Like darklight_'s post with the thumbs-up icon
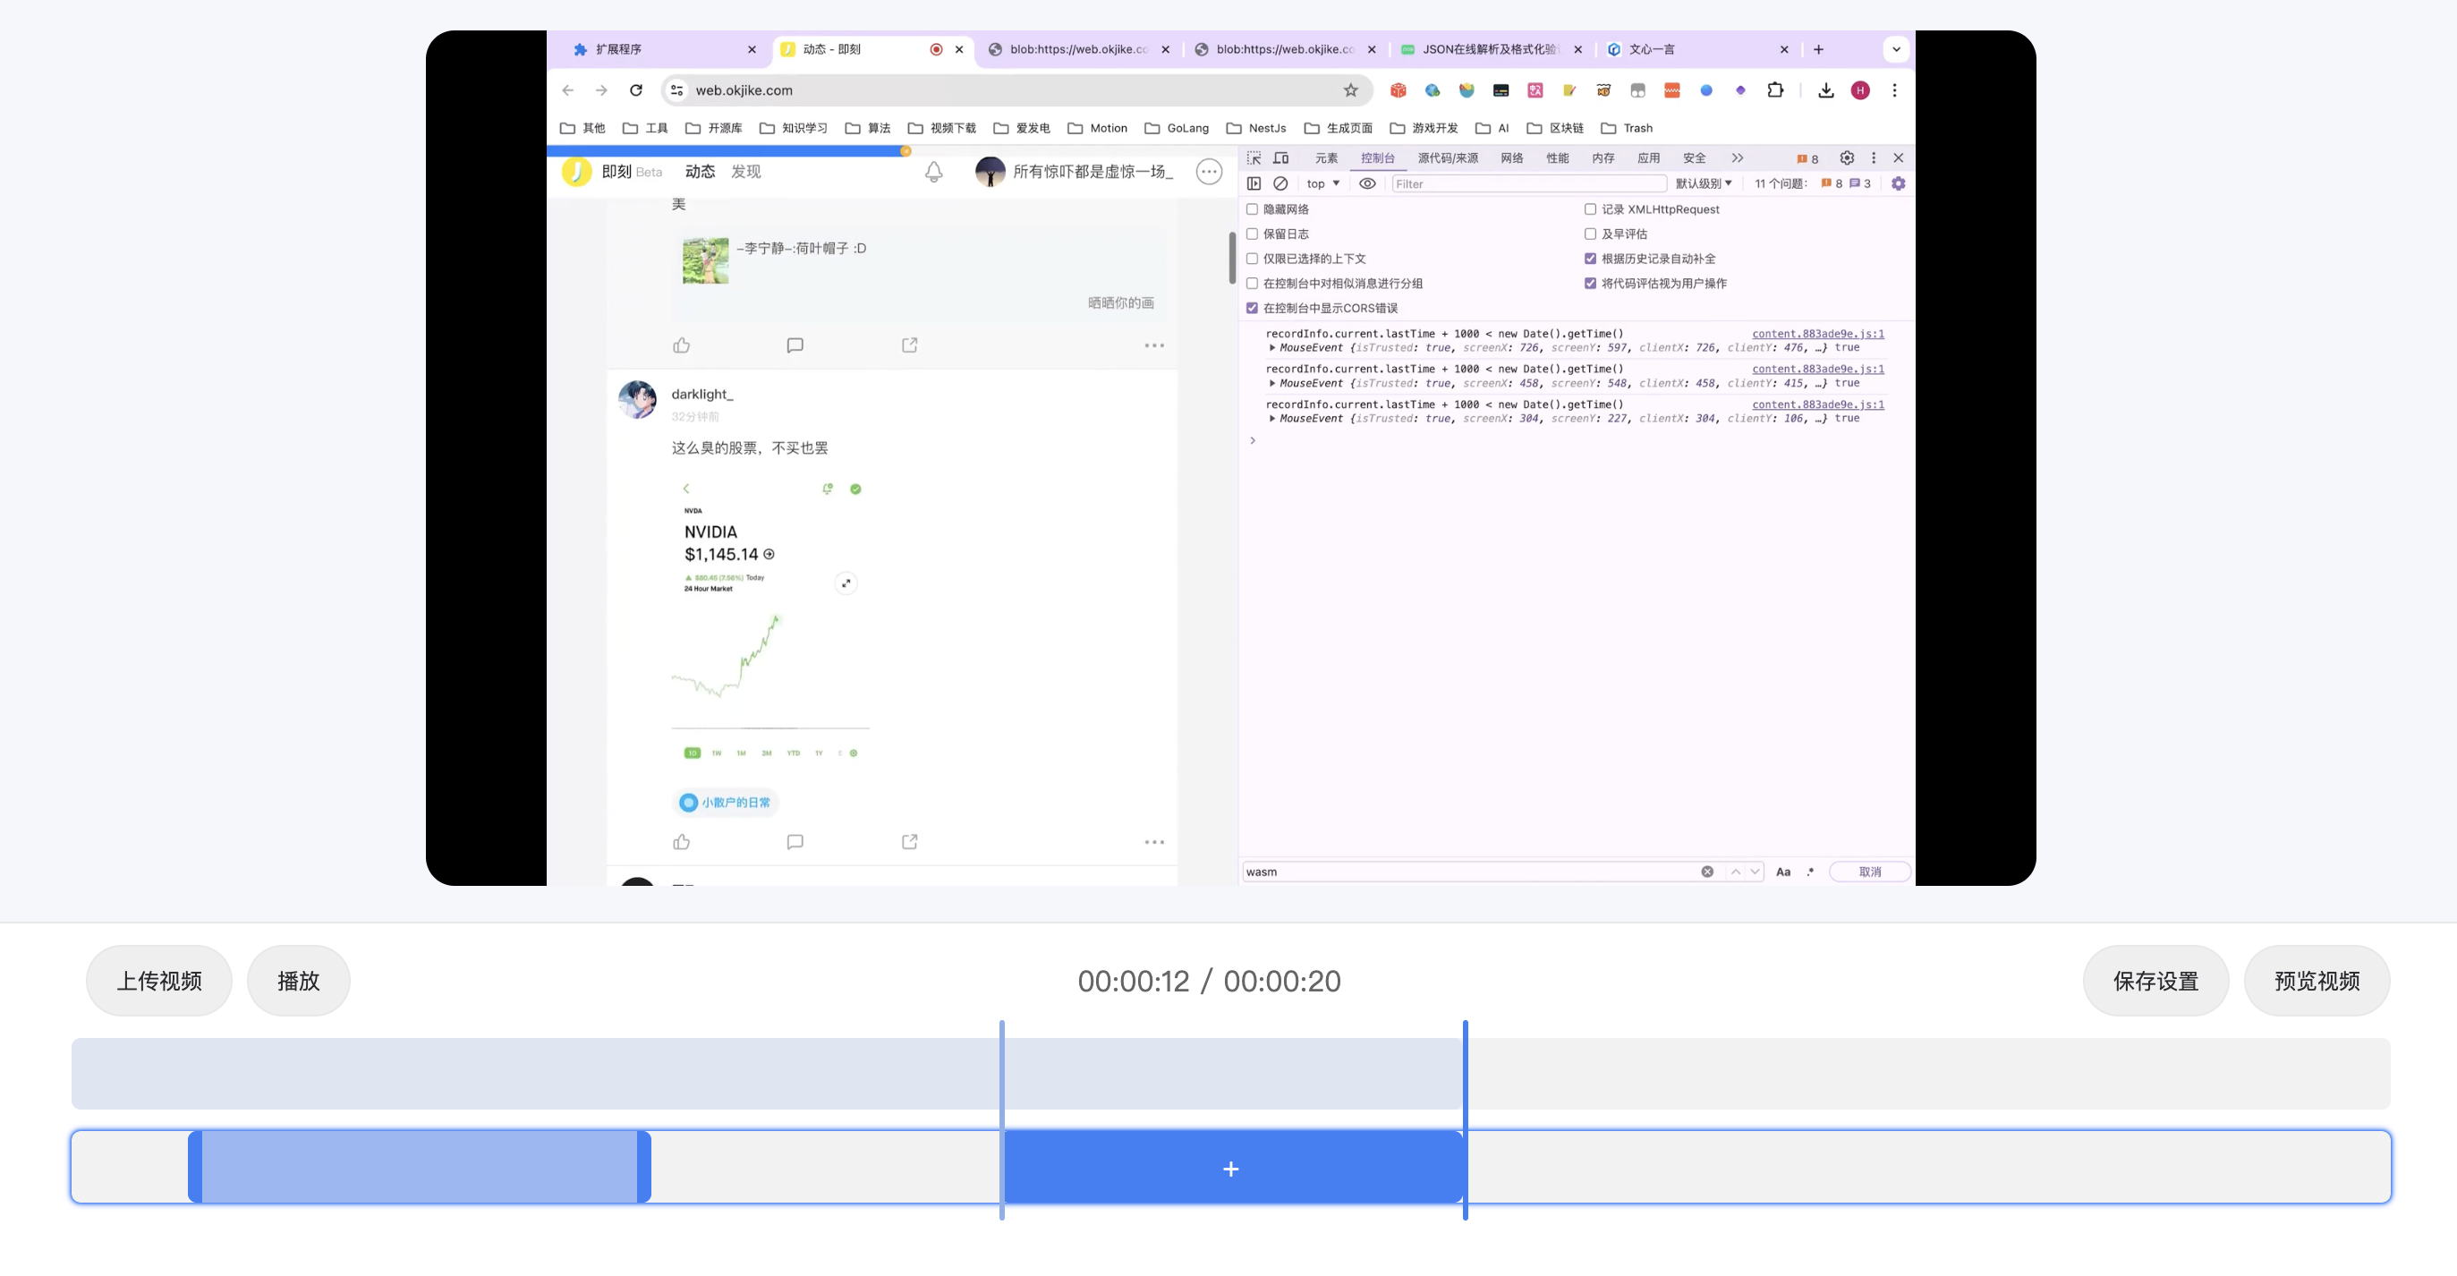 tap(681, 842)
